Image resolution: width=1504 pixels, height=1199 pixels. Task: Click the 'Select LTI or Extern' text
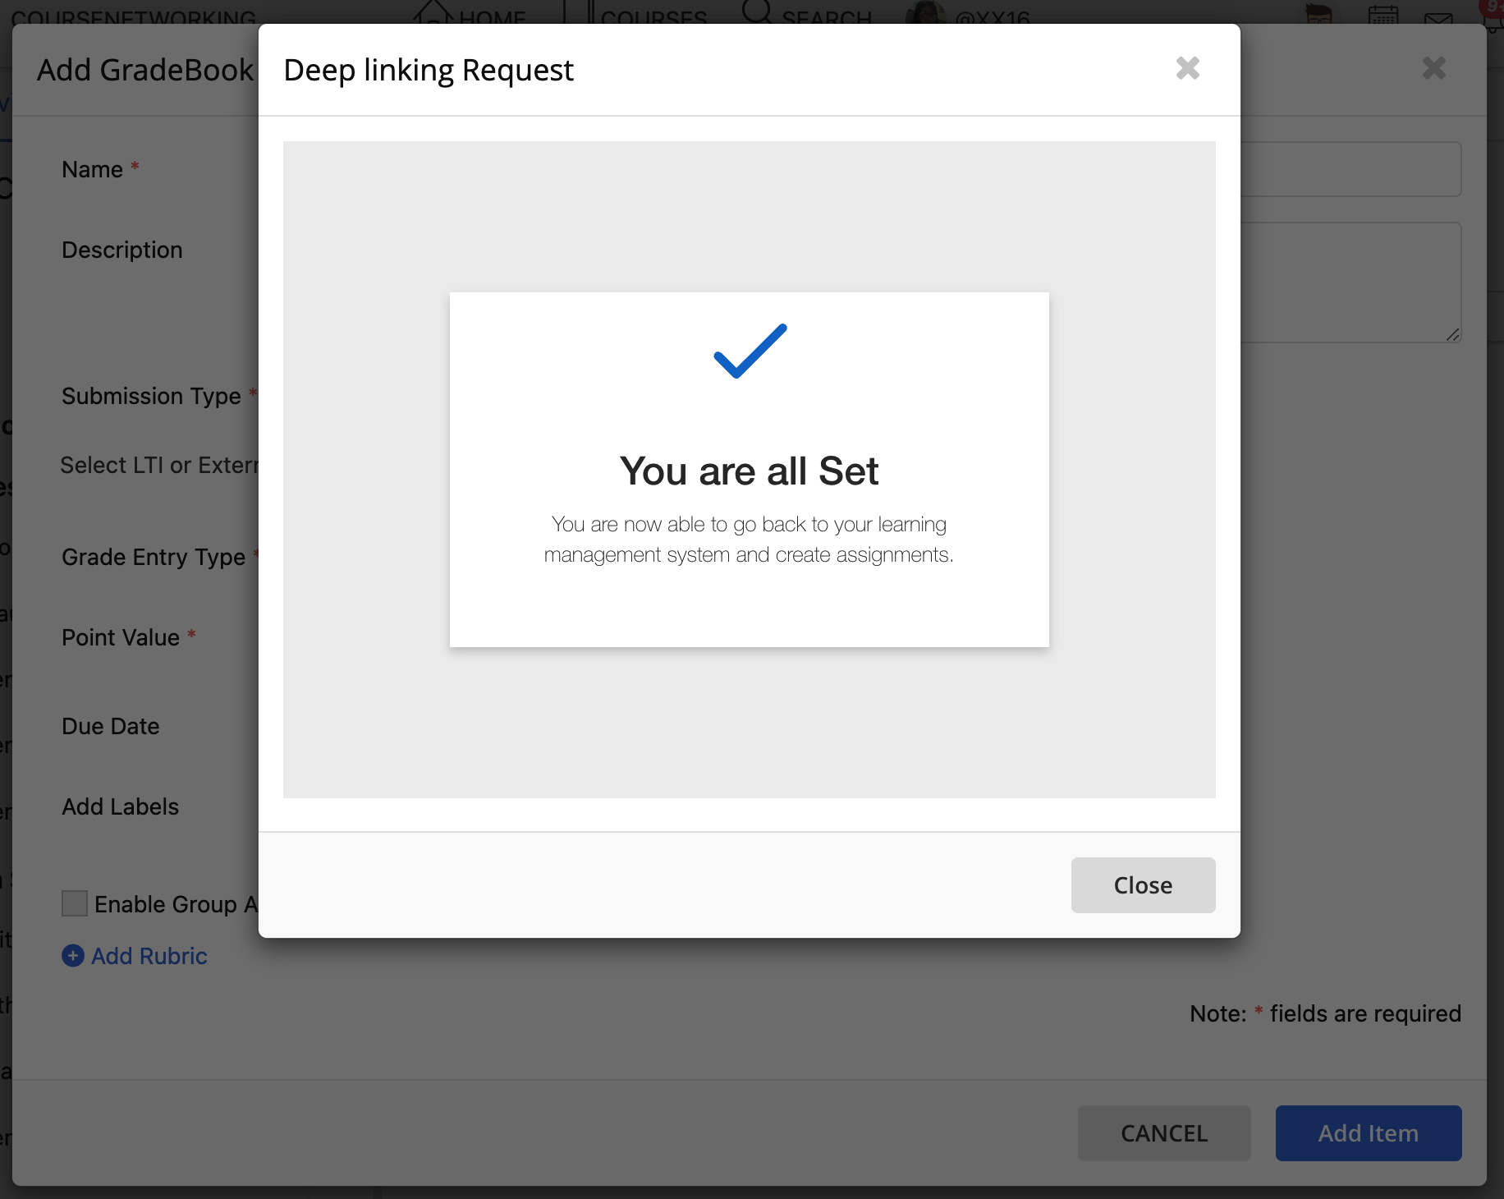click(x=159, y=465)
